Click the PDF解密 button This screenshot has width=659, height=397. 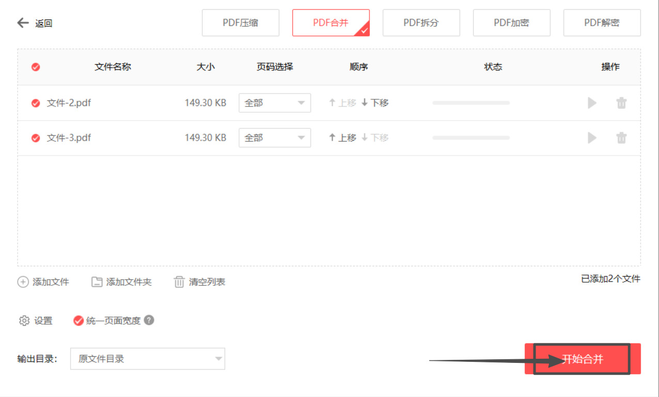coord(602,22)
